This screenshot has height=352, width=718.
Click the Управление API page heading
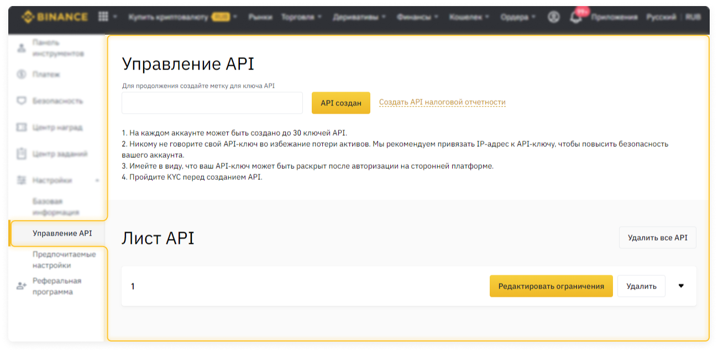188,64
